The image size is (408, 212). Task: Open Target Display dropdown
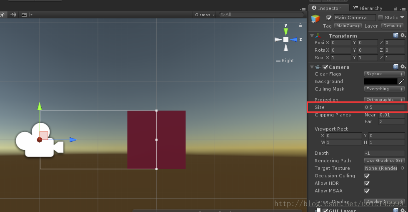click(384, 201)
